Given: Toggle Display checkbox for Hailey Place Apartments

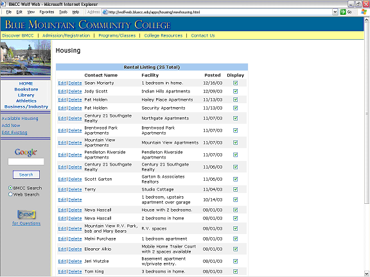Looking at the screenshot, I should [x=235, y=99].
